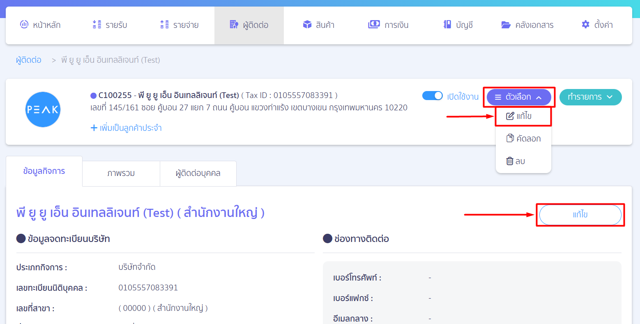Switch to the ผู้ติดต่อบุคคล tab
The image size is (640, 324).
pyautogui.click(x=198, y=173)
